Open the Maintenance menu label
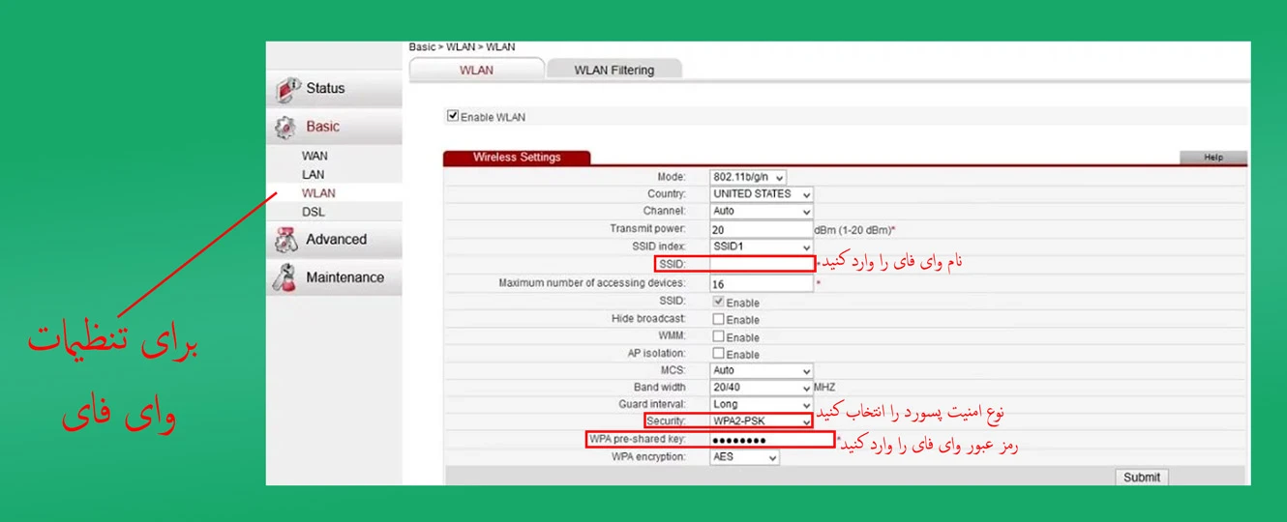 (344, 277)
